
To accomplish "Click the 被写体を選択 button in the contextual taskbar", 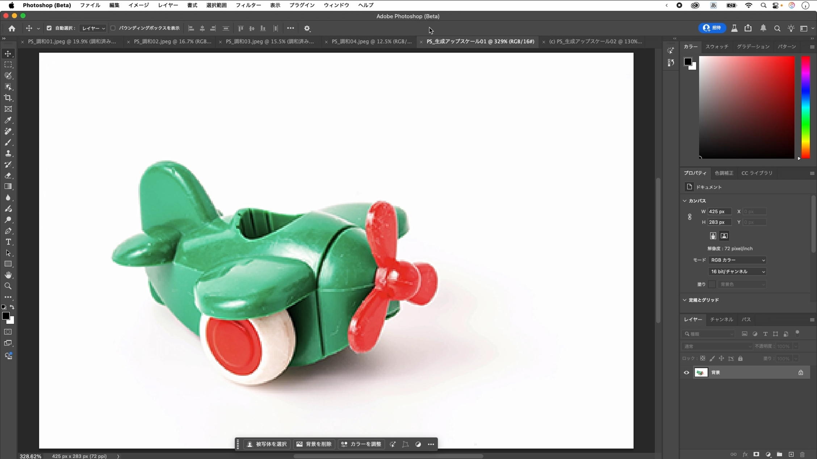I will 267,444.
